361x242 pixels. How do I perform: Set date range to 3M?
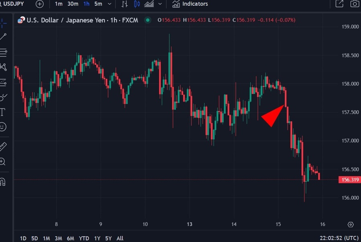58,238
